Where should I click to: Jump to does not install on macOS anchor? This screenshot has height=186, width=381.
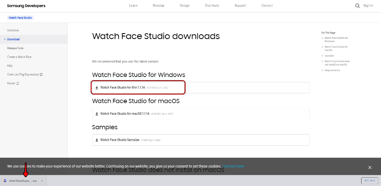click(x=337, y=63)
